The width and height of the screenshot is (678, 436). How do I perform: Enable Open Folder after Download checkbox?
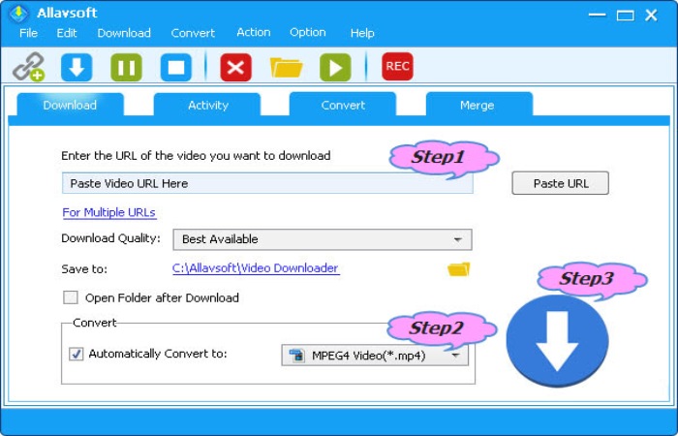pyautogui.click(x=71, y=297)
